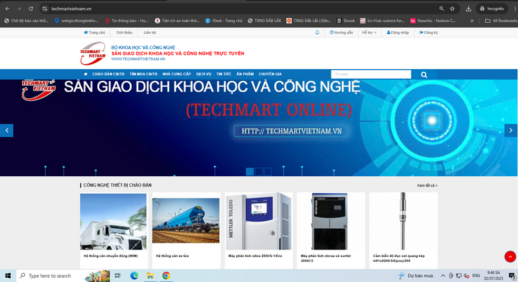Click the Incognito profile indicator
The height and width of the screenshot is (282, 518).
[492, 8]
